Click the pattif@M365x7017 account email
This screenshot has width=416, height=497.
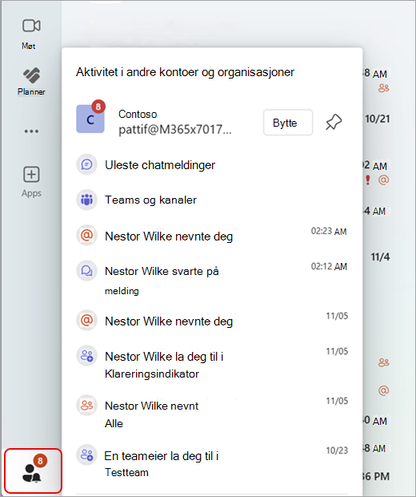[175, 130]
